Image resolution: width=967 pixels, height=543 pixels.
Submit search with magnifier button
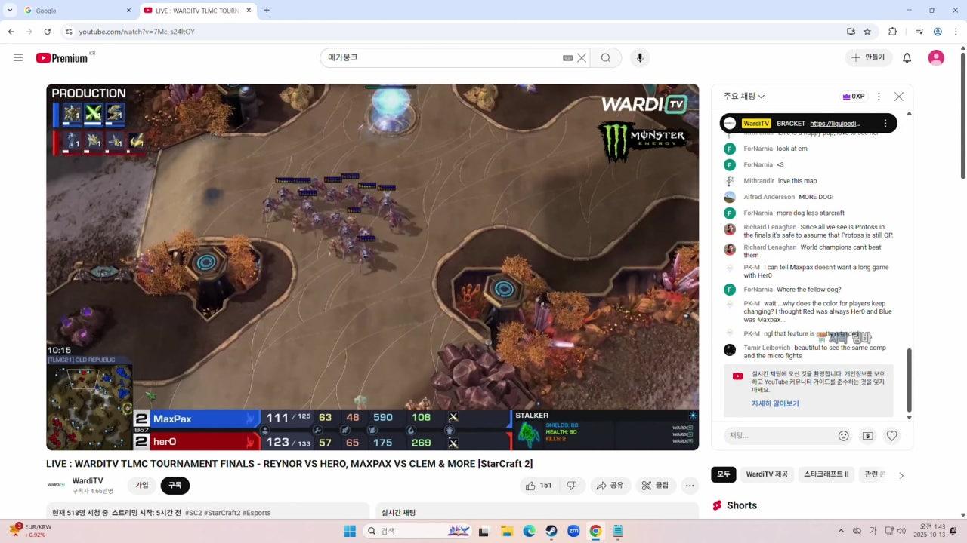pos(606,58)
